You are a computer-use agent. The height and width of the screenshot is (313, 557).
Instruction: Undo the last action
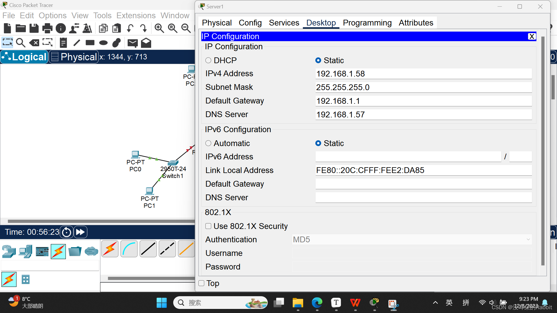click(x=130, y=28)
